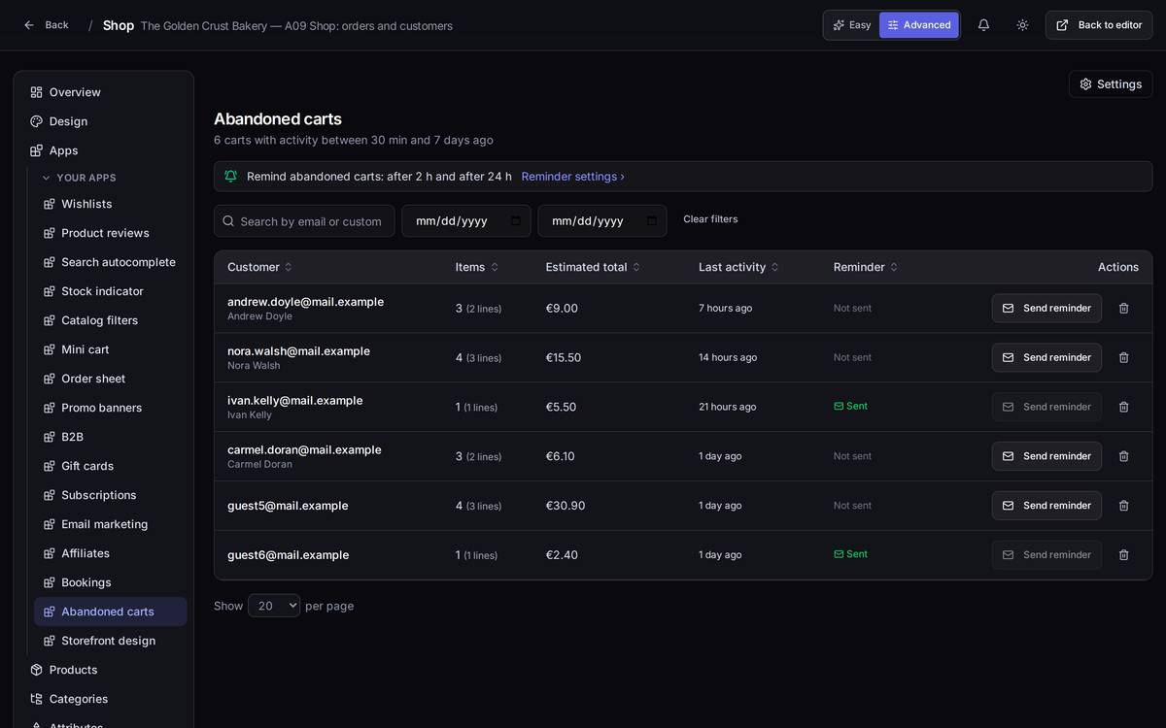This screenshot has width=1166, height=728.
Task: Click the gear icon in Settings button
Action: 1085,84
